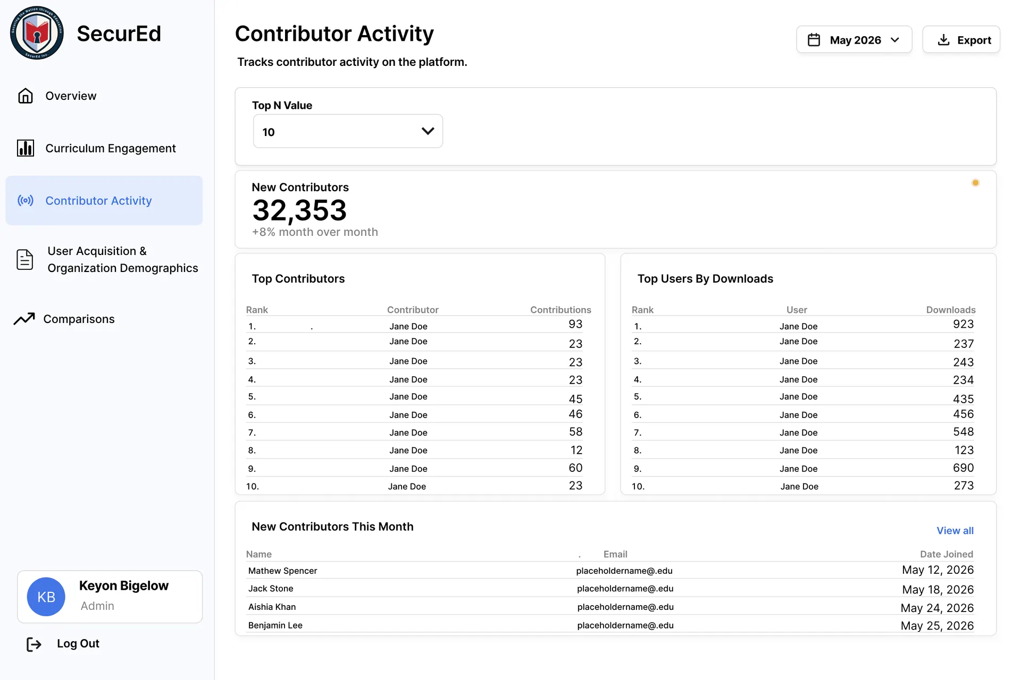The image size is (1021, 680).
Task: Click the Contributor Activity broadcast icon
Action: (26, 200)
